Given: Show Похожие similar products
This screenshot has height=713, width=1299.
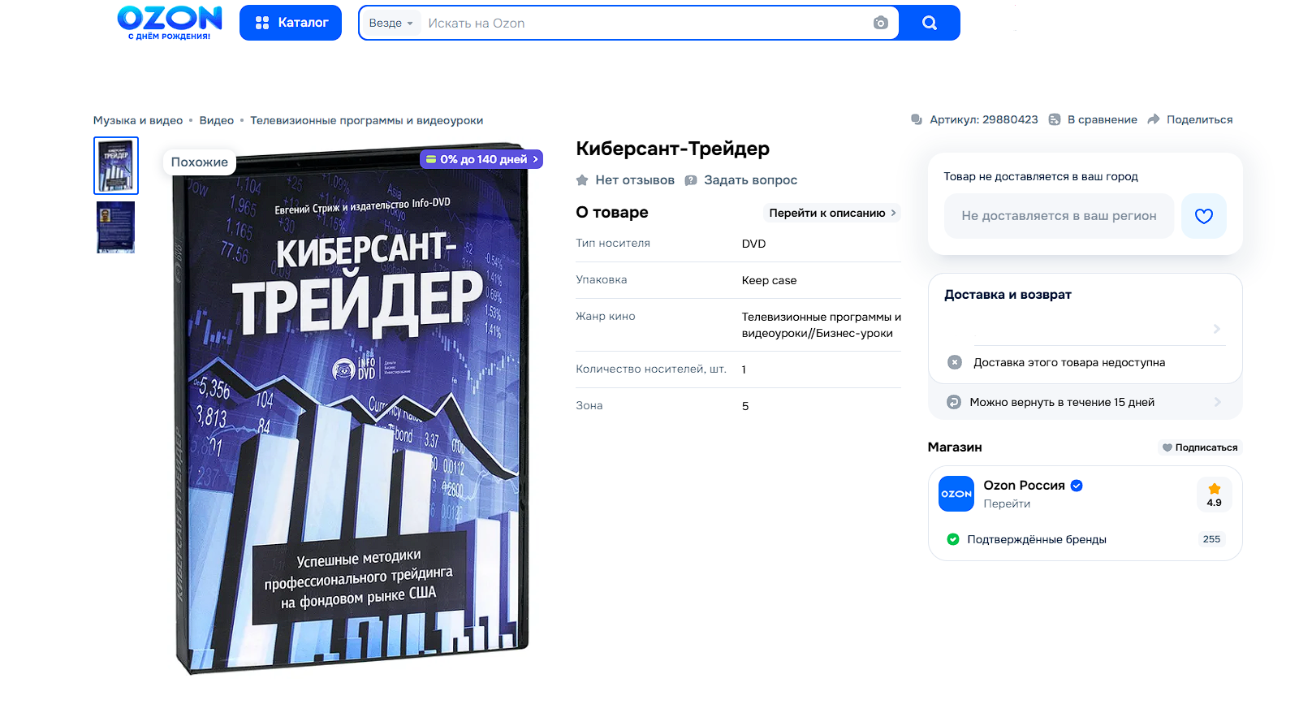Looking at the screenshot, I should [x=200, y=162].
